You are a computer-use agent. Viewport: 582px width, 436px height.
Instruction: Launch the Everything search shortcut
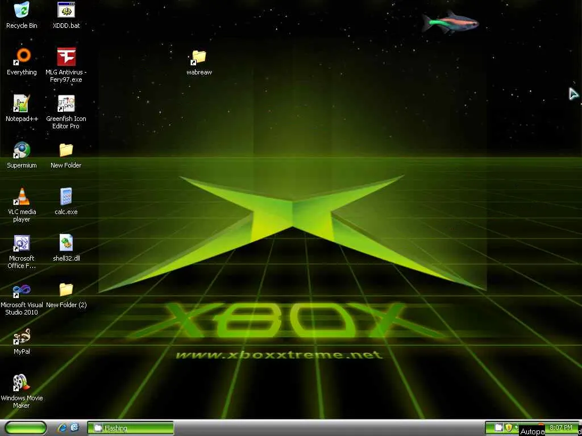[x=22, y=56]
